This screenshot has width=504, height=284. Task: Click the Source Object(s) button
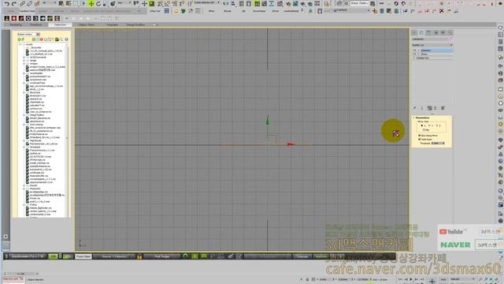coord(114,256)
